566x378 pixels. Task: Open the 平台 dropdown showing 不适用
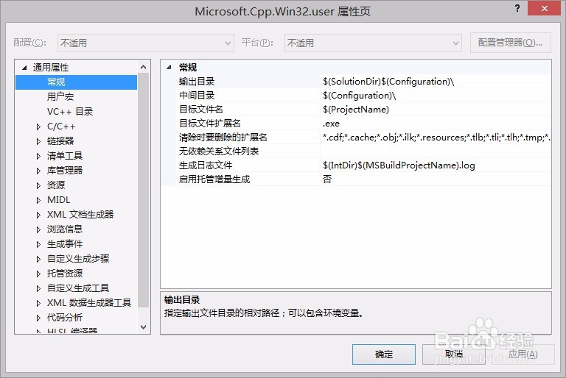pos(373,43)
